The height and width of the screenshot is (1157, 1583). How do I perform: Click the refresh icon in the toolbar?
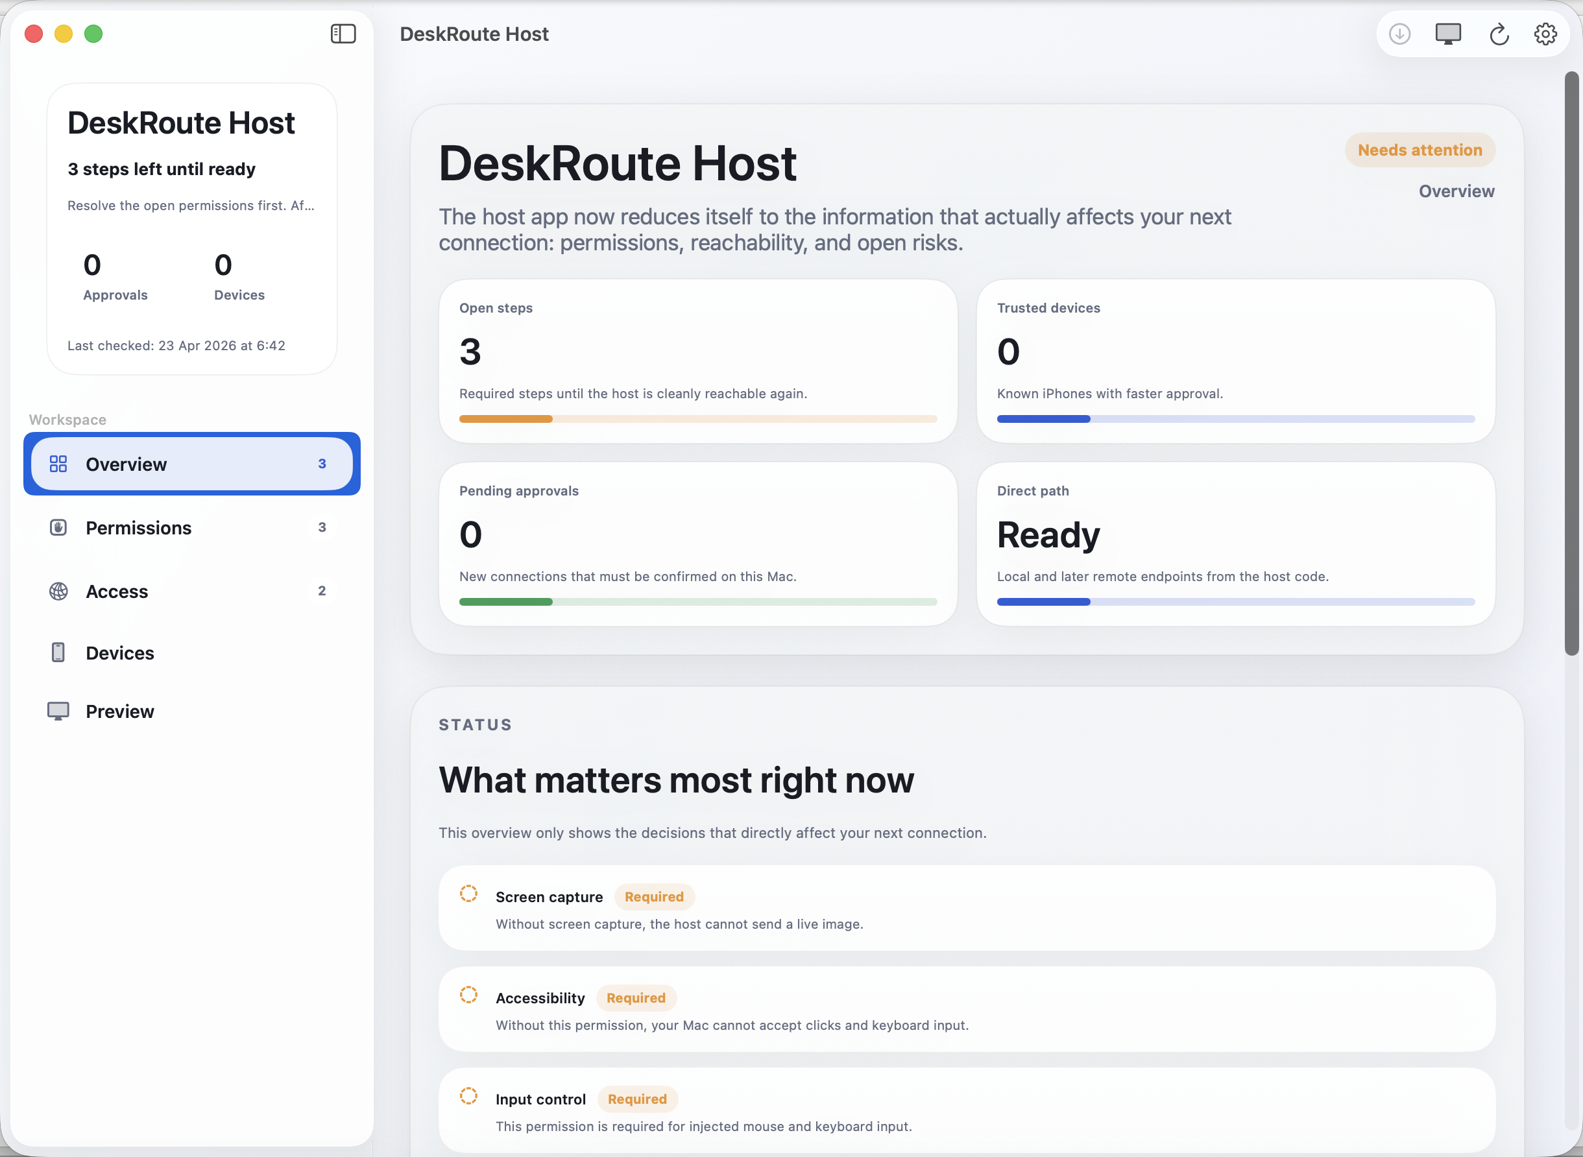click(x=1499, y=34)
